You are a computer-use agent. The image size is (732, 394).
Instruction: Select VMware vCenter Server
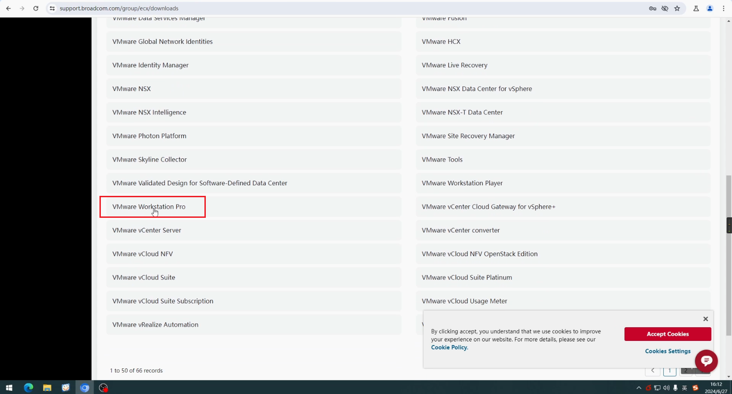tap(254, 230)
